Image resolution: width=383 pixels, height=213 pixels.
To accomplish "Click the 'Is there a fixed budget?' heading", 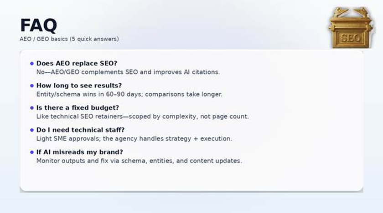I will pyautogui.click(x=78, y=108).
